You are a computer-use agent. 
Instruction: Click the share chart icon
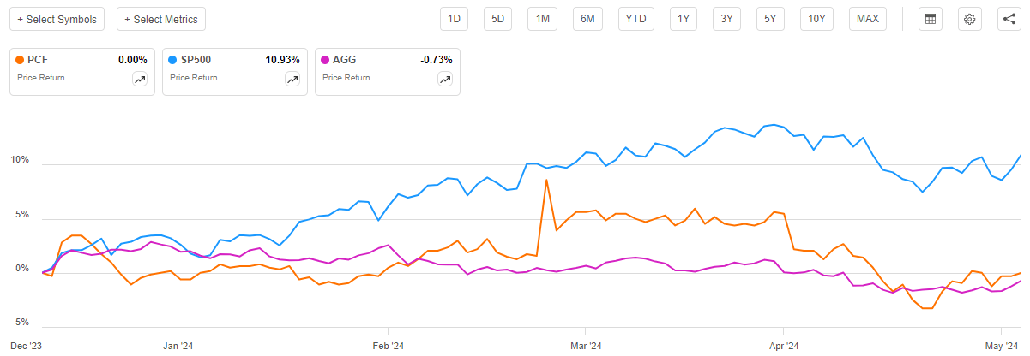click(x=1008, y=19)
